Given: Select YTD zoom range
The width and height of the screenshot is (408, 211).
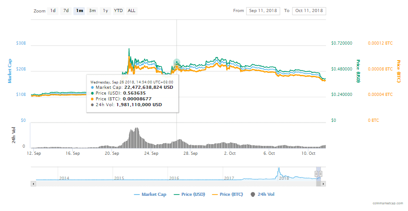Looking at the screenshot, I should pyautogui.click(x=118, y=10).
